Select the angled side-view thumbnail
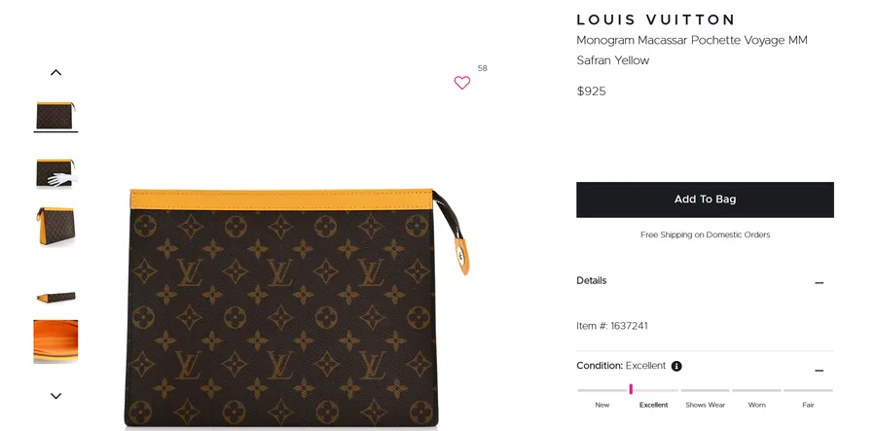 pos(55,226)
